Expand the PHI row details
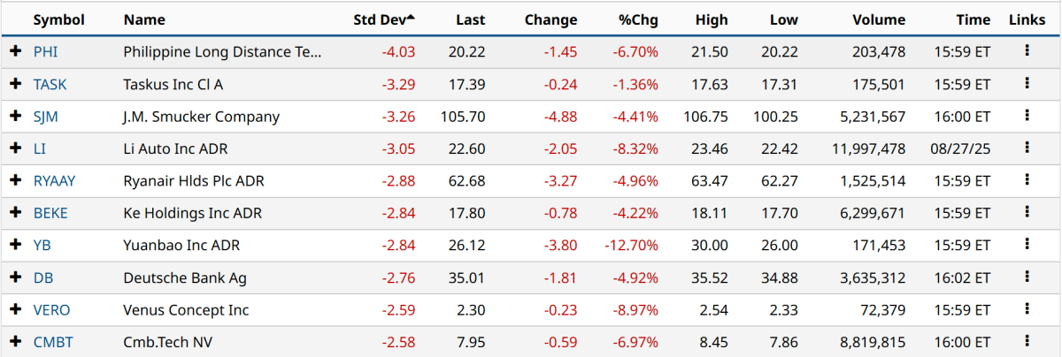1062x357 pixels. click(15, 52)
